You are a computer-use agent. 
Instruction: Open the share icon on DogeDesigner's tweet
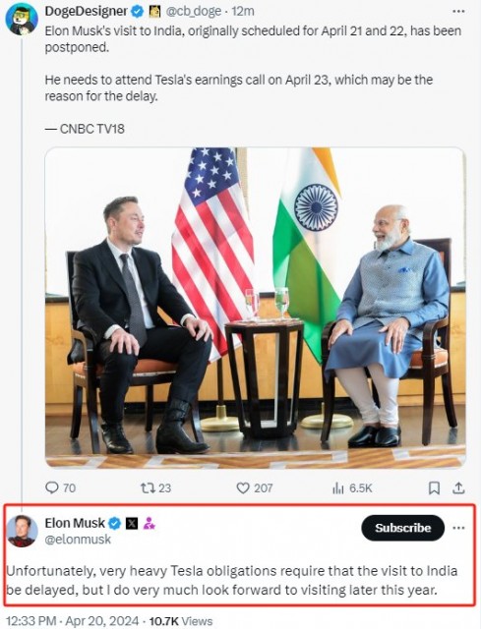(458, 487)
